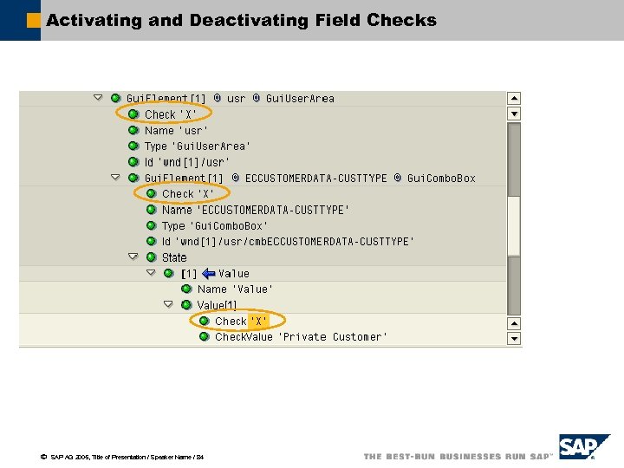Click green icon beside first Check 'X'

(133, 114)
